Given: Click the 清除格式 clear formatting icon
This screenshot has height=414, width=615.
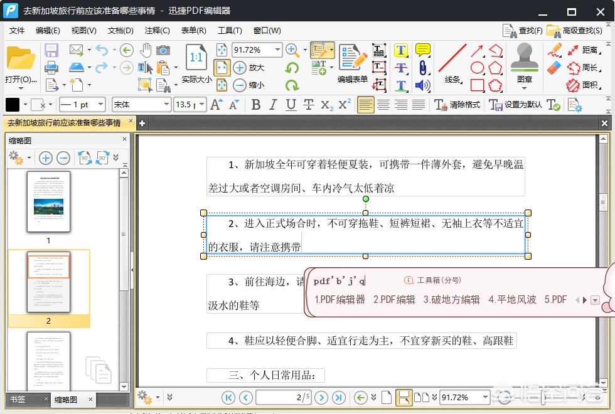Looking at the screenshot, I should [442, 104].
